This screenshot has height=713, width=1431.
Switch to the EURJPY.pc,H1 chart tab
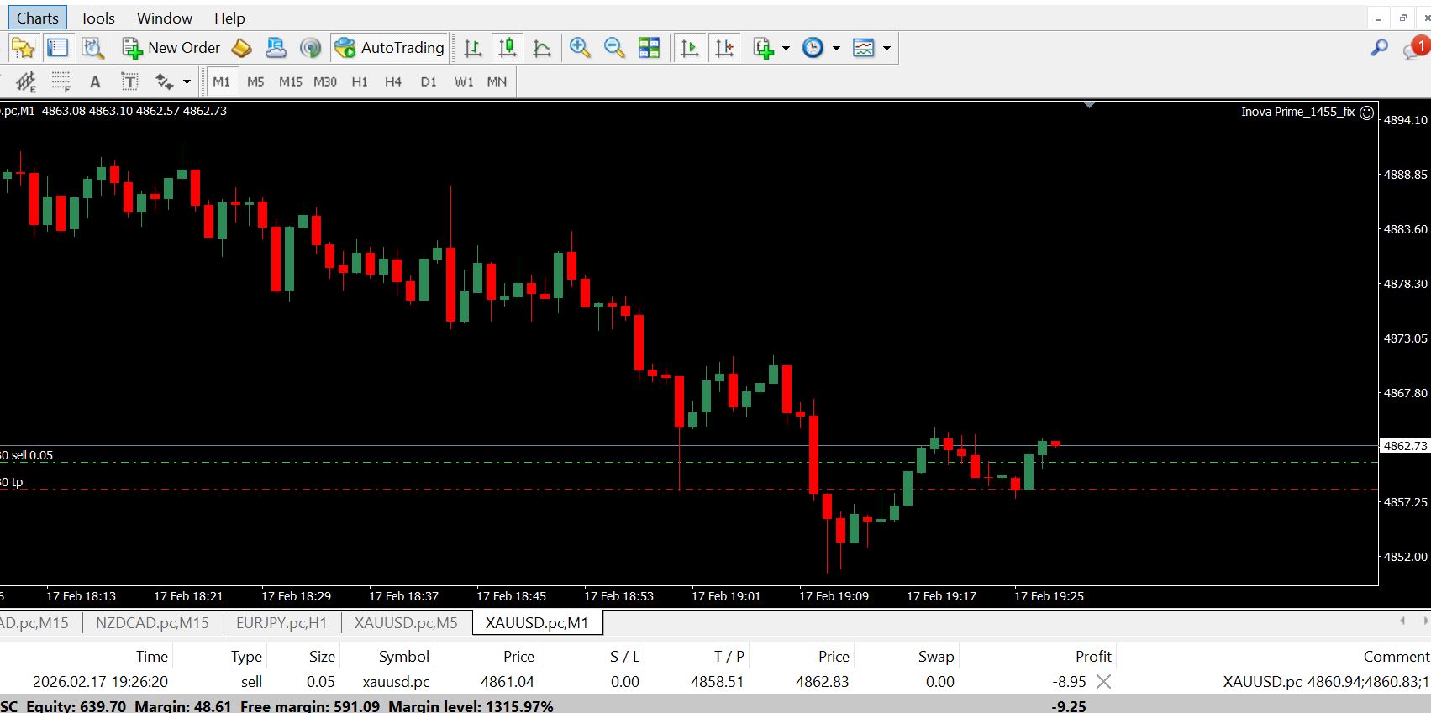click(281, 622)
